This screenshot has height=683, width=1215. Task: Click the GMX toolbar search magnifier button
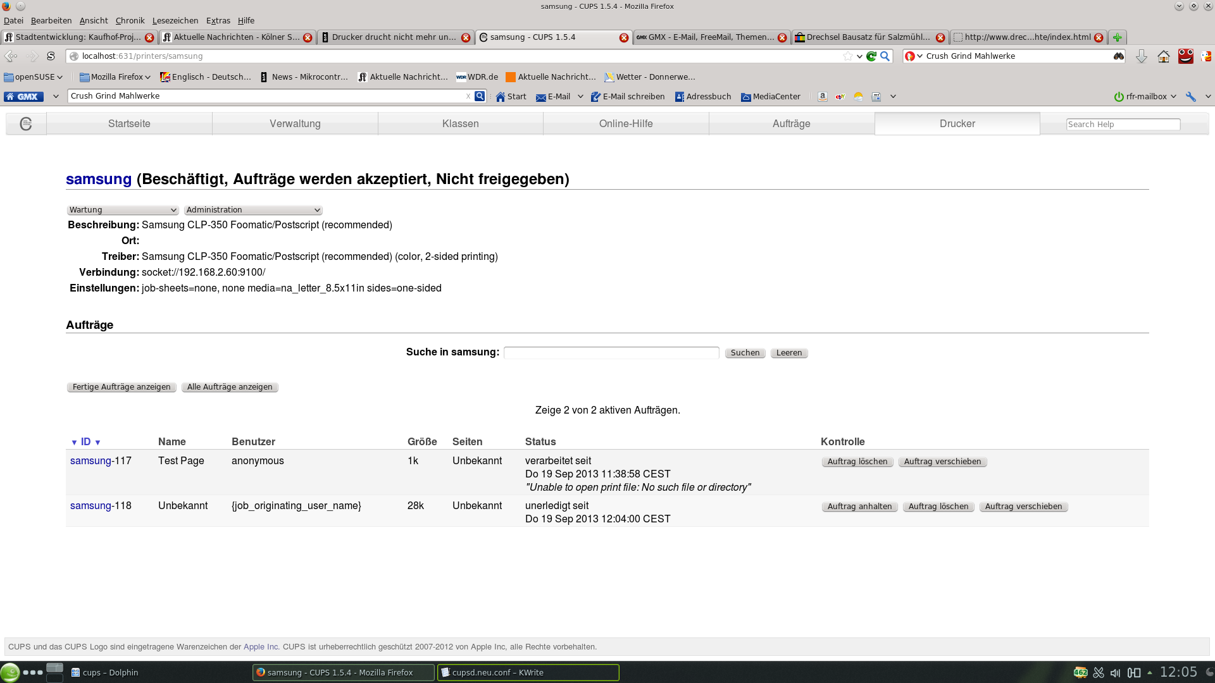480,96
